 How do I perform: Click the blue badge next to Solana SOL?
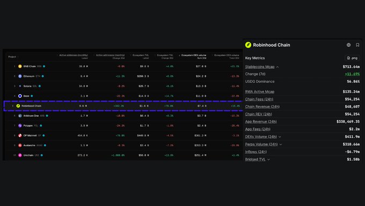point(40,86)
